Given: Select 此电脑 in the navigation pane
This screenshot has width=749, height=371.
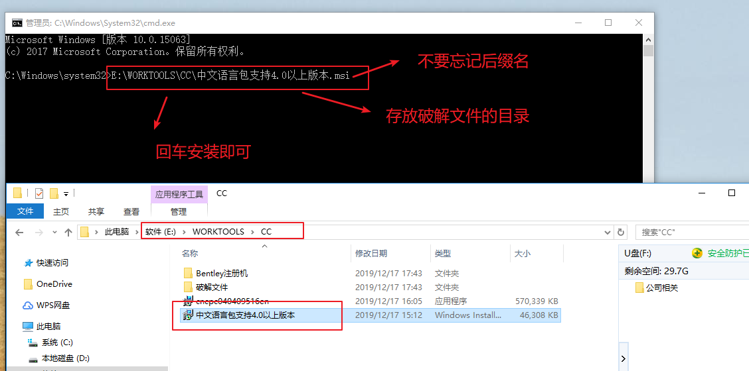Looking at the screenshot, I should (x=48, y=327).
